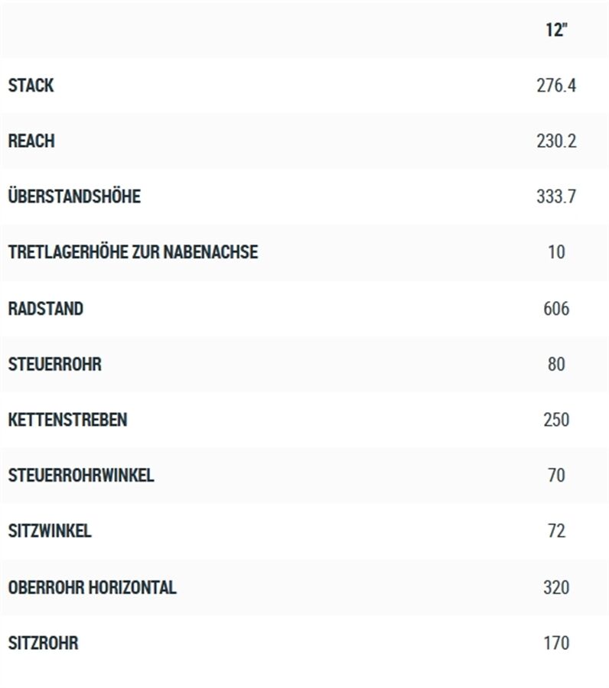Select the RADSTAND row label
The width and height of the screenshot is (609, 688).
(46, 309)
